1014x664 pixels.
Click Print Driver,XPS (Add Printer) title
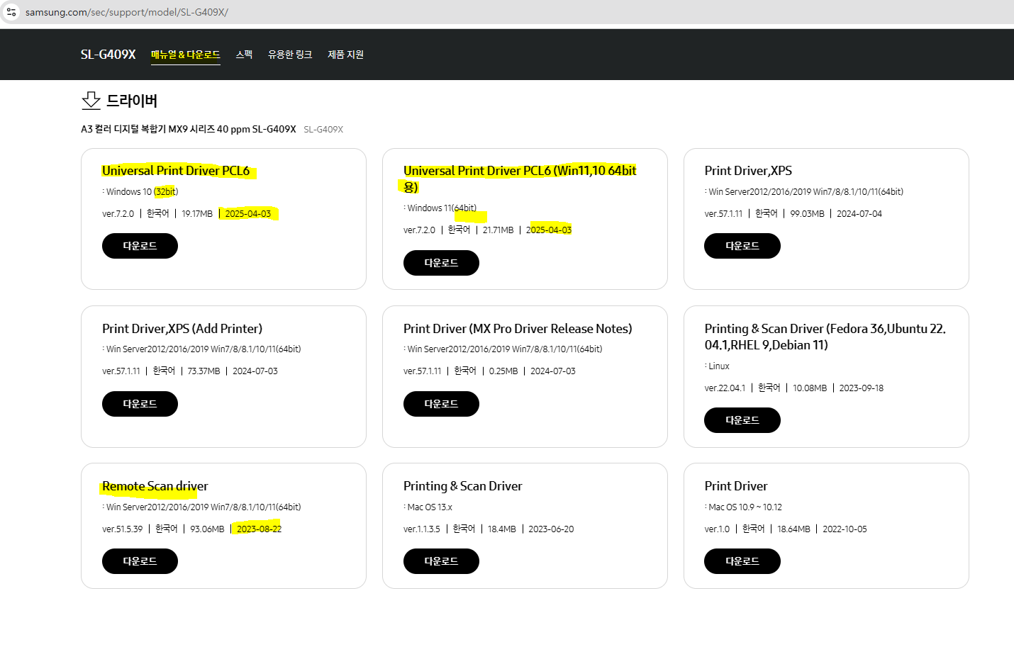point(182,329)
